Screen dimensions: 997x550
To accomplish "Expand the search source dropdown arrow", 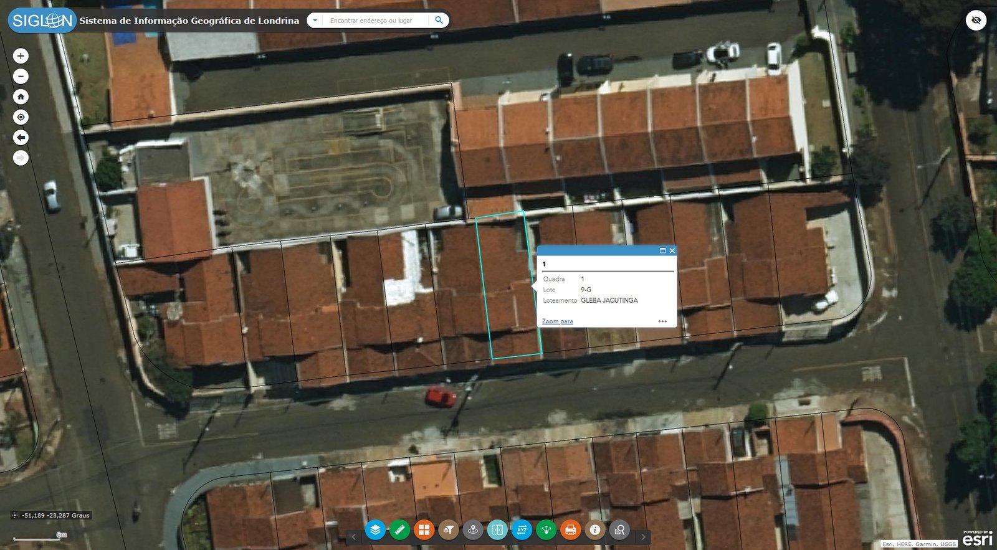I will tap(315, 21).
